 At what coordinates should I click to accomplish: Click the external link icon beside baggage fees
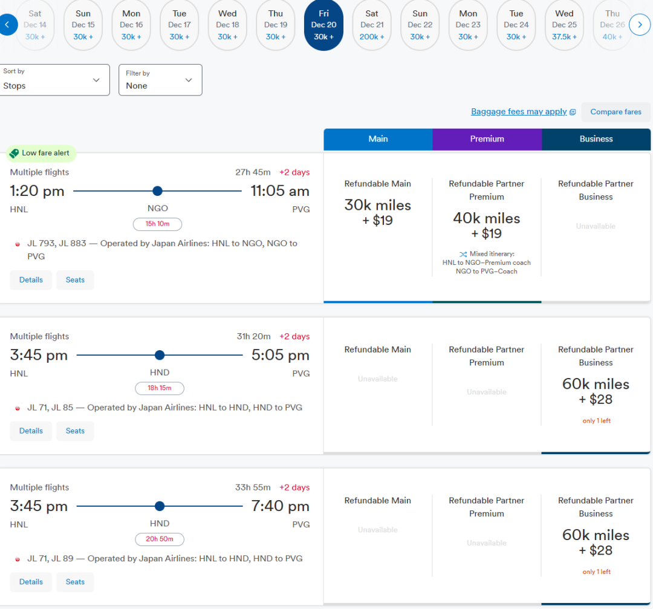coord(572,112)
